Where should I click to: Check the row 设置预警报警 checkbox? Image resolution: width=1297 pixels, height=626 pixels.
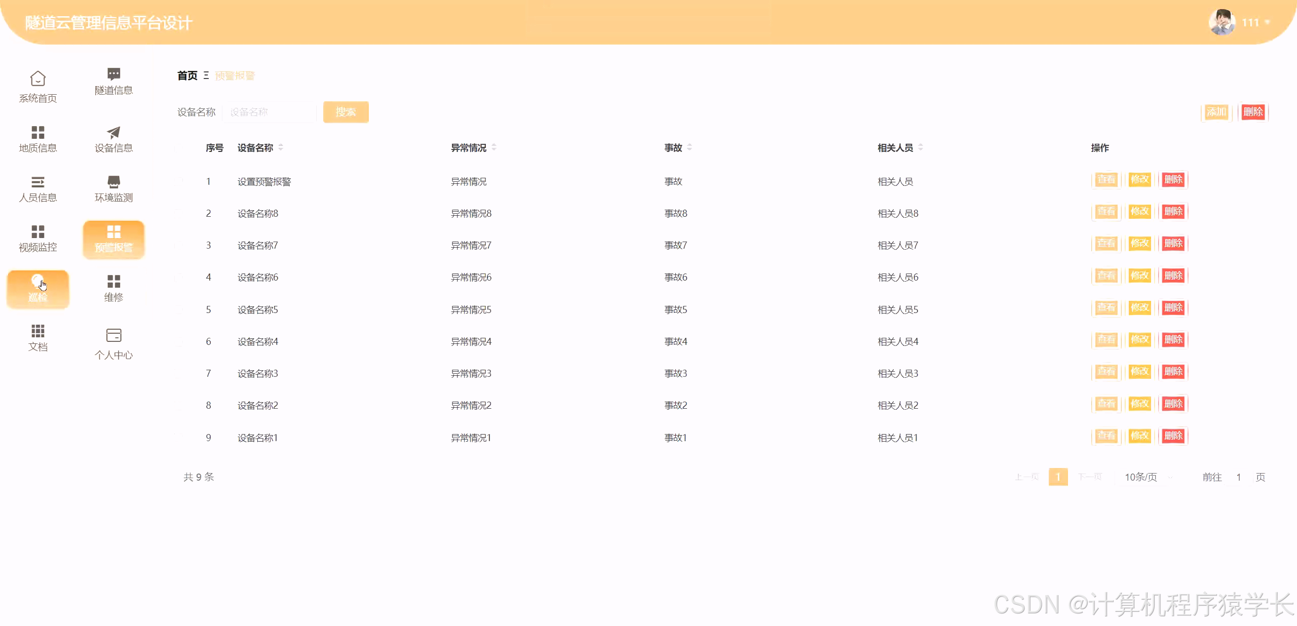179,181
